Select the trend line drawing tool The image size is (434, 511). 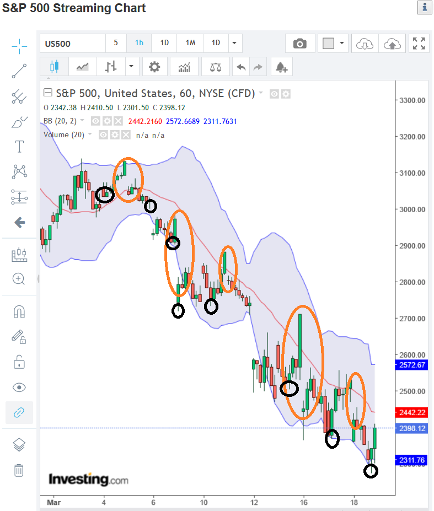(x=19, y=71)
